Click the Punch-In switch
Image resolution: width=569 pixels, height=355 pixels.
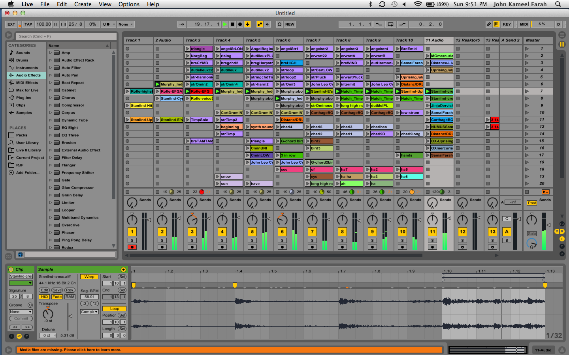tap(379, 24)
